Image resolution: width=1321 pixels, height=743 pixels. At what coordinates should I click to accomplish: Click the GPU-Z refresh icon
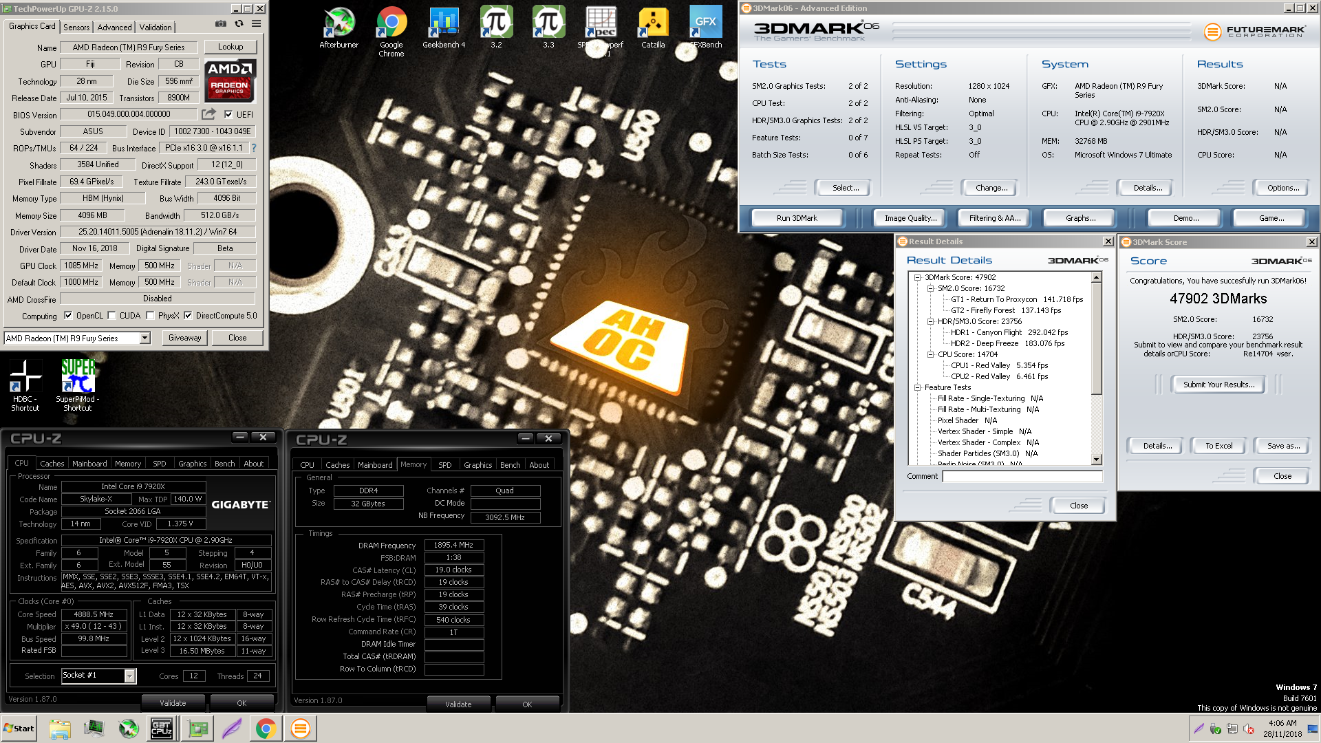239,24
